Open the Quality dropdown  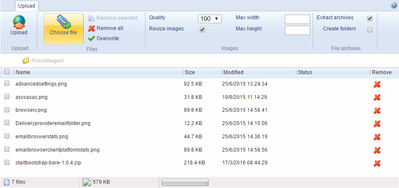point(209,19)
